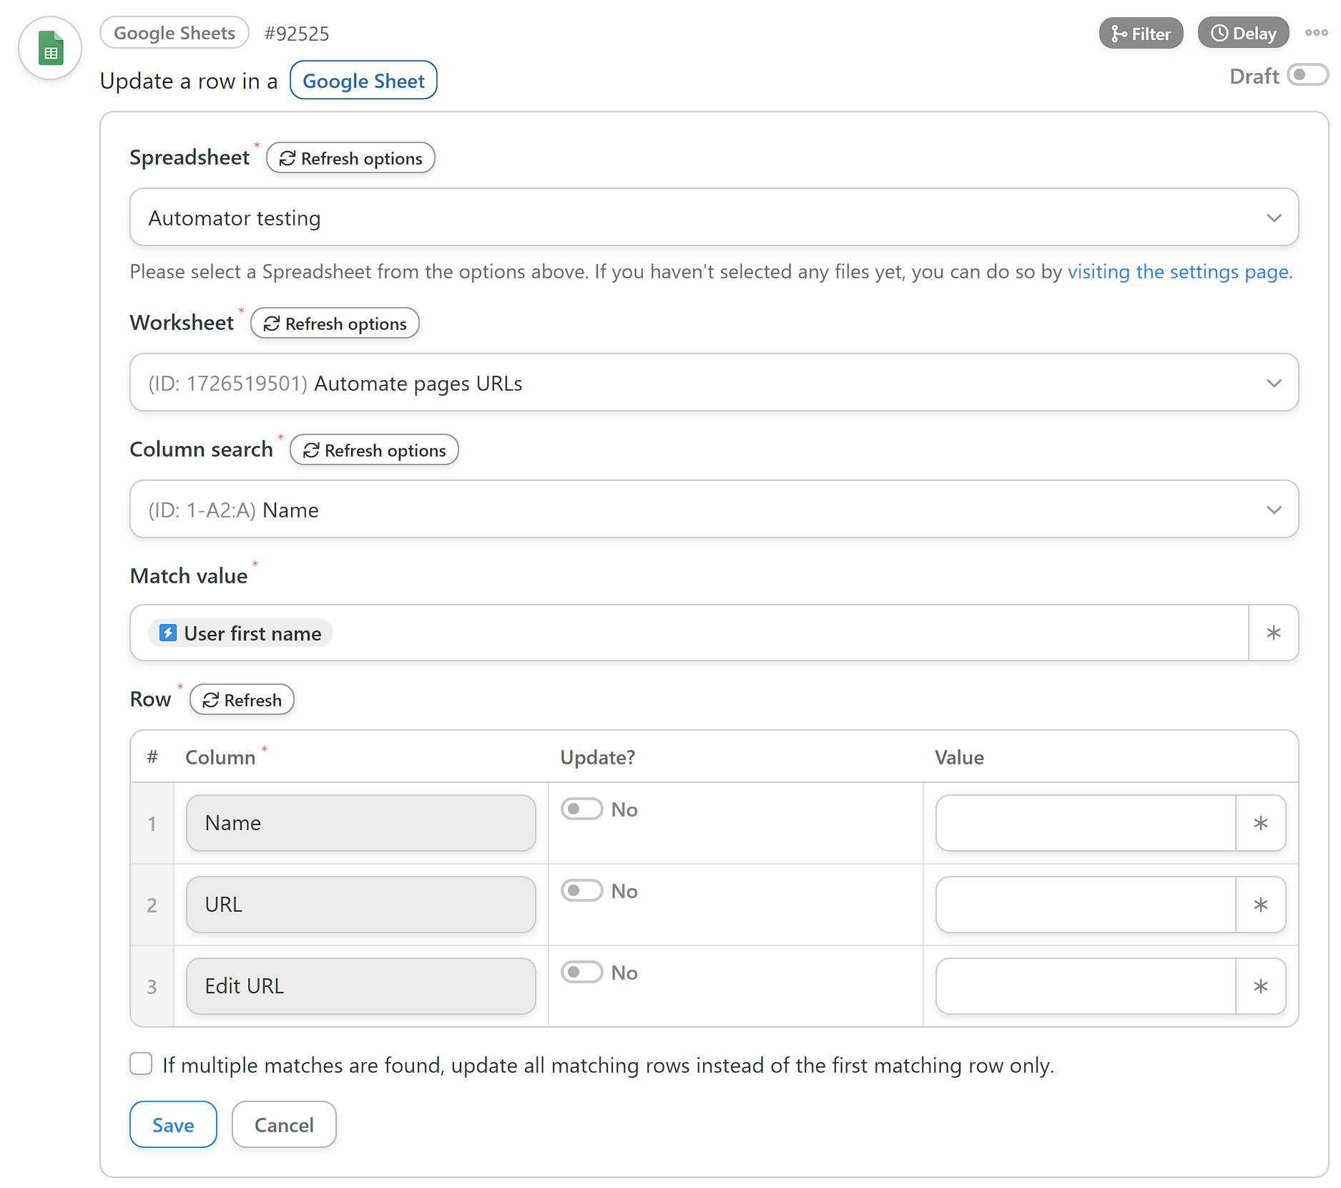This screenshot has width=1341, height=1188.
Task: Add a Delay to this action
Action: [1243, 34]
